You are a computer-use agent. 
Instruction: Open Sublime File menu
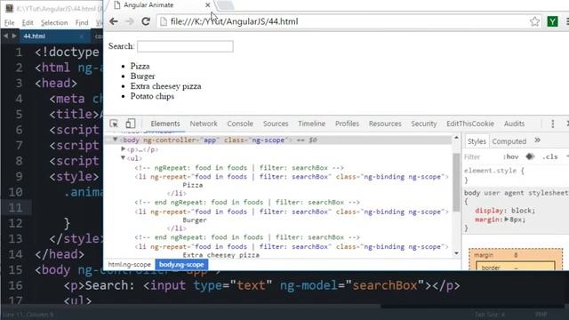pyautogui.click(x=9, y=22)
